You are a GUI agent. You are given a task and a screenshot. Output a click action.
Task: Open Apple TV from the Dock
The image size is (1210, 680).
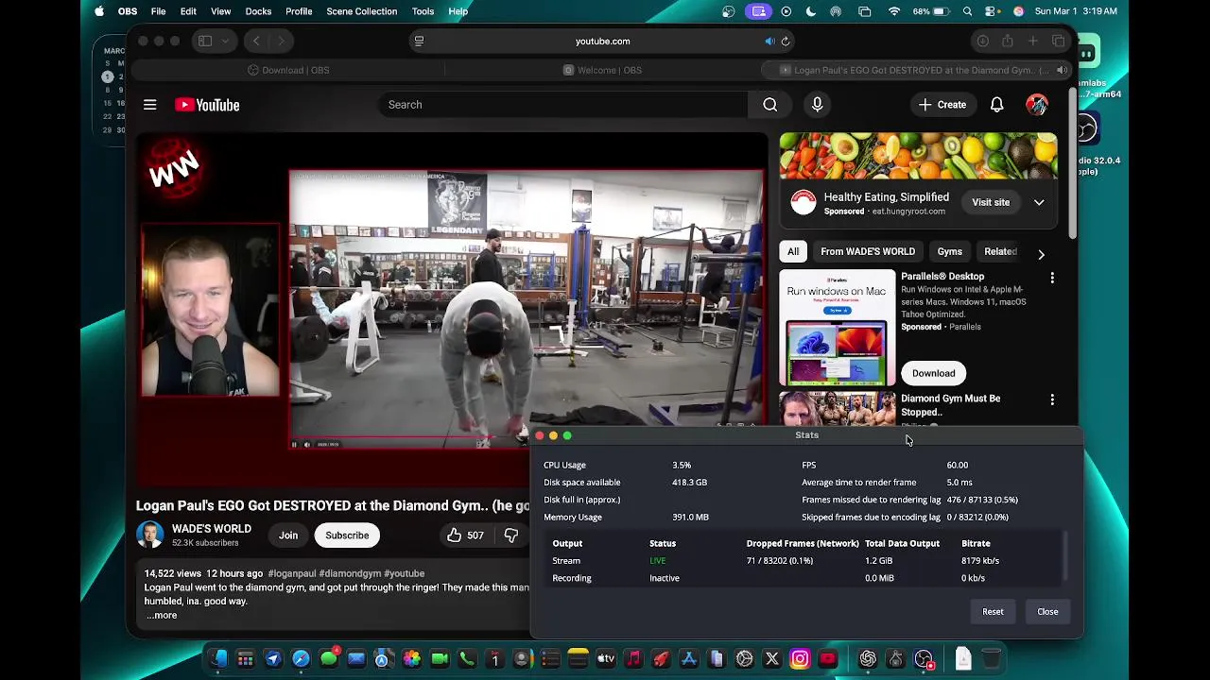click(605, 658)
